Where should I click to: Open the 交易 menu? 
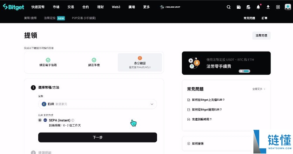click(x=71, y=7)
